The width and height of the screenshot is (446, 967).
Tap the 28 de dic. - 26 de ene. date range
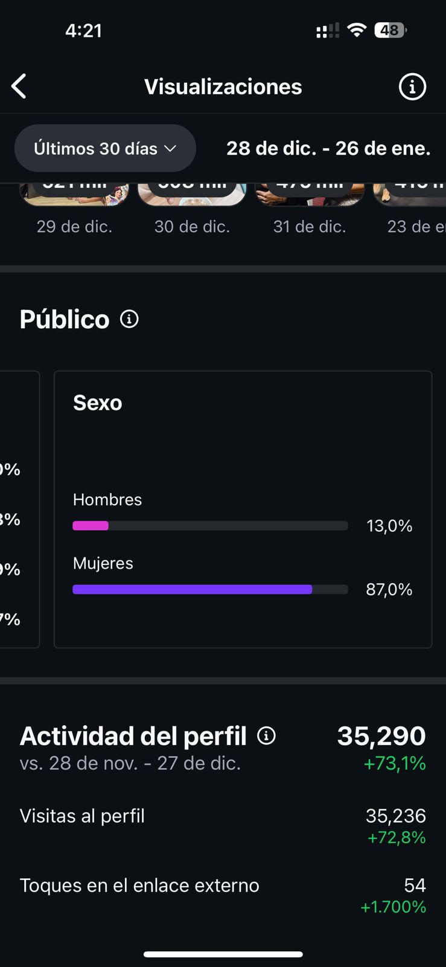328,148
